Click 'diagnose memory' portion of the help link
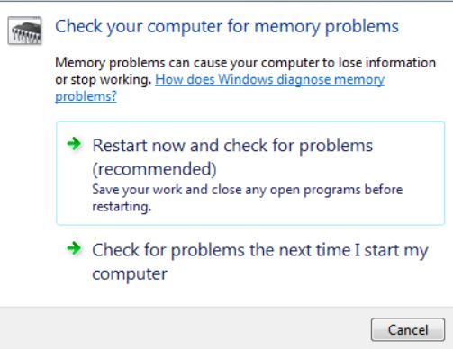The width and height of the screenshot is (453, 349). [331, 80]
